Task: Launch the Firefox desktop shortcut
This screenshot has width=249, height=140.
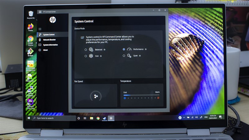Action: pyautogui.click(x=31, y=27)
